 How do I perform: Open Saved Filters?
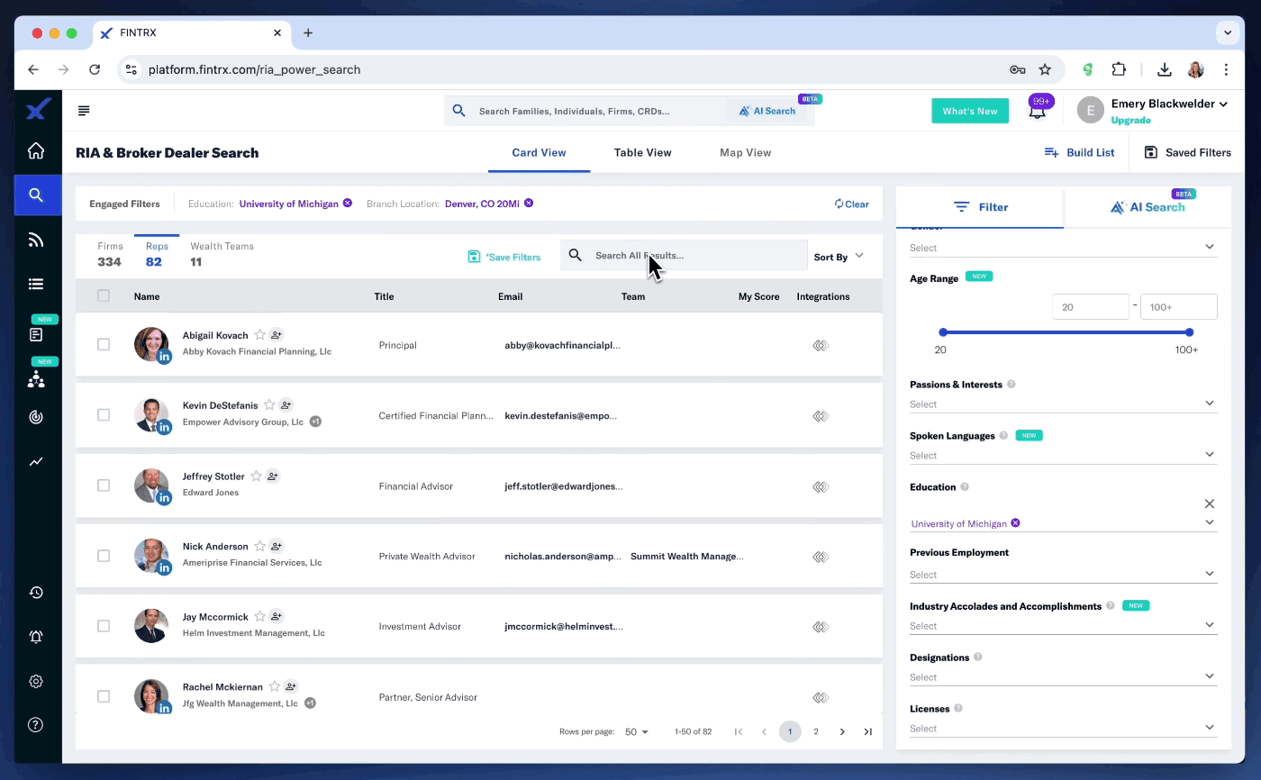point(1187,152)
